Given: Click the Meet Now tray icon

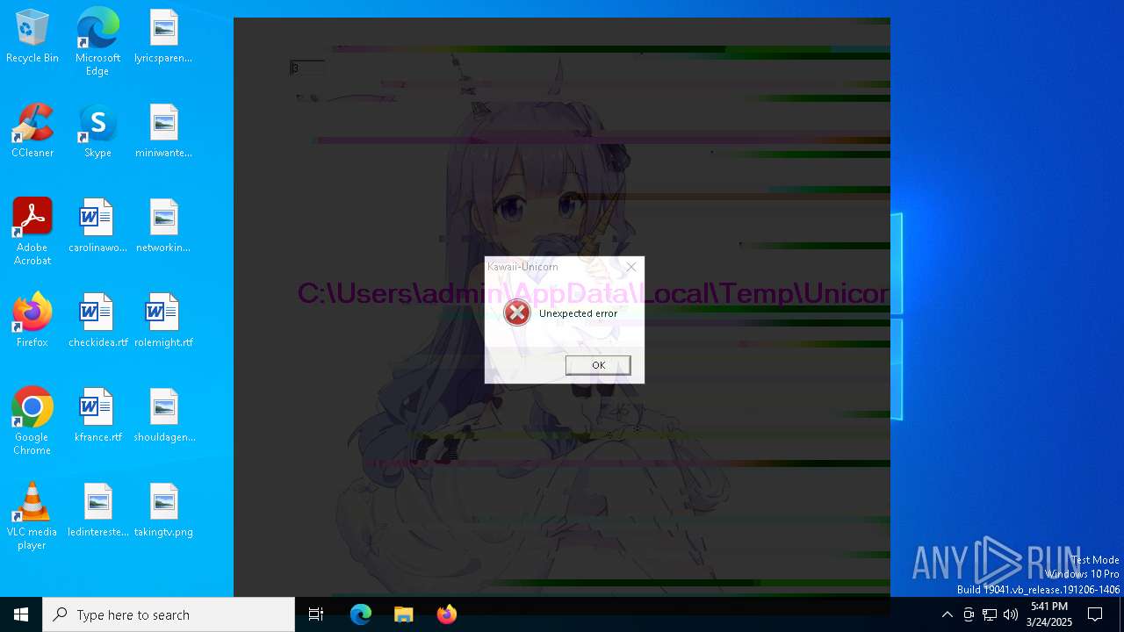Looking at the screenshot, I should pyautogui.click(x=969, y=614).
